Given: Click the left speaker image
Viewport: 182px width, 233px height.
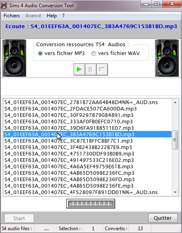Looking at the screenshot, I should click(14, 58).
